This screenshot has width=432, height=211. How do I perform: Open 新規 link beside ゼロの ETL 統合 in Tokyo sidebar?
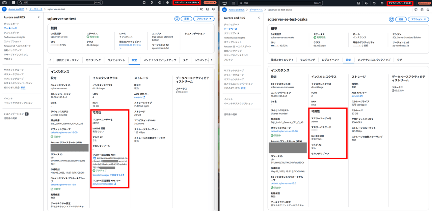(23, 87)
